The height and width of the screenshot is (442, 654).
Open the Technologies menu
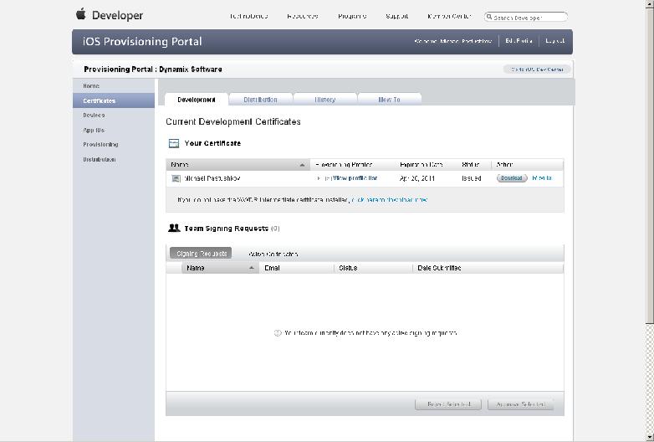(248, 16)
